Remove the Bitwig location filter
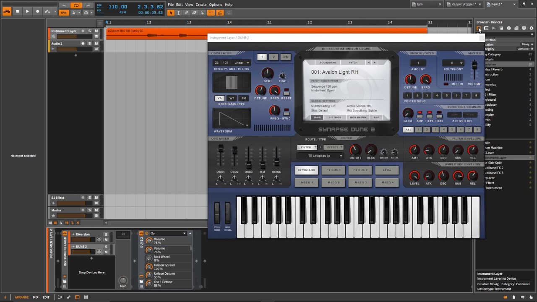Image resolution: width=537 pixels, height=302 pixels. click(532, 44)
